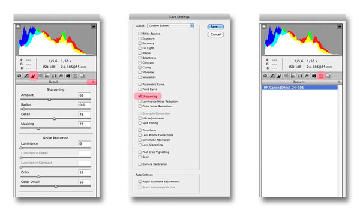Enable Apply auto tone adjustments checkbox

(x=140, y=181)
